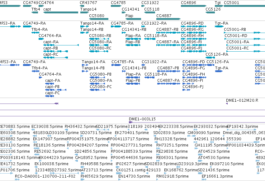This screenshot has width=265, height=181.
Task: Select the CG5080-PC protein glyph
Action: coord(97,90)
